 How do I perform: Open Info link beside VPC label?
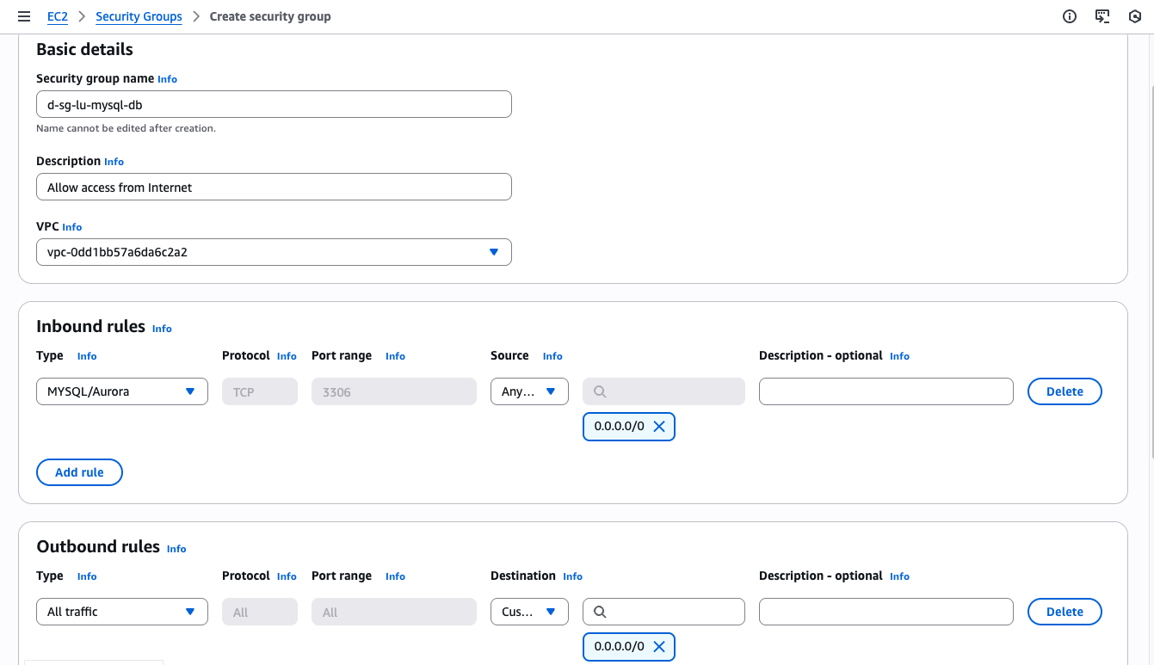point(72,227)
